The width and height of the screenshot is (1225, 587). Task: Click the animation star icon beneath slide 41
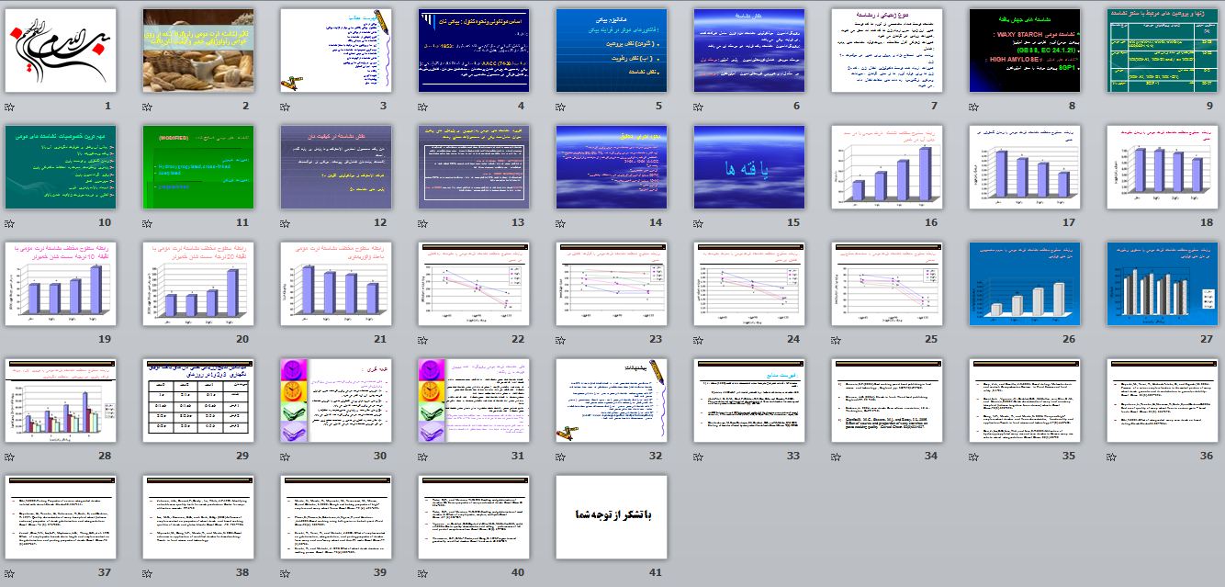pyautogui.click(x=560, y=573)
